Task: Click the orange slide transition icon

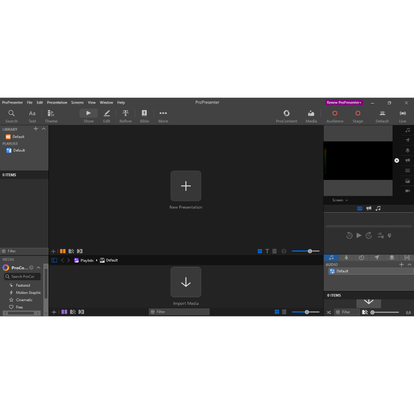Action: [63, 251]
